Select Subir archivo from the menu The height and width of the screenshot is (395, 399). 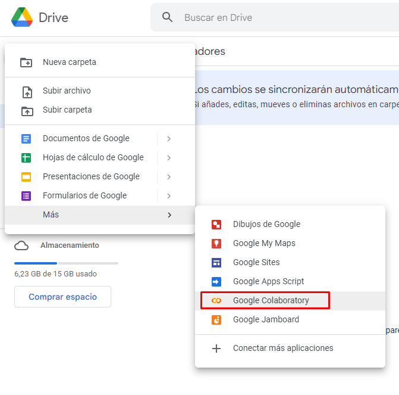tap(67, 91)
